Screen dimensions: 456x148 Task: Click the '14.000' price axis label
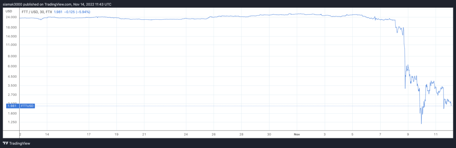(11, 36)
